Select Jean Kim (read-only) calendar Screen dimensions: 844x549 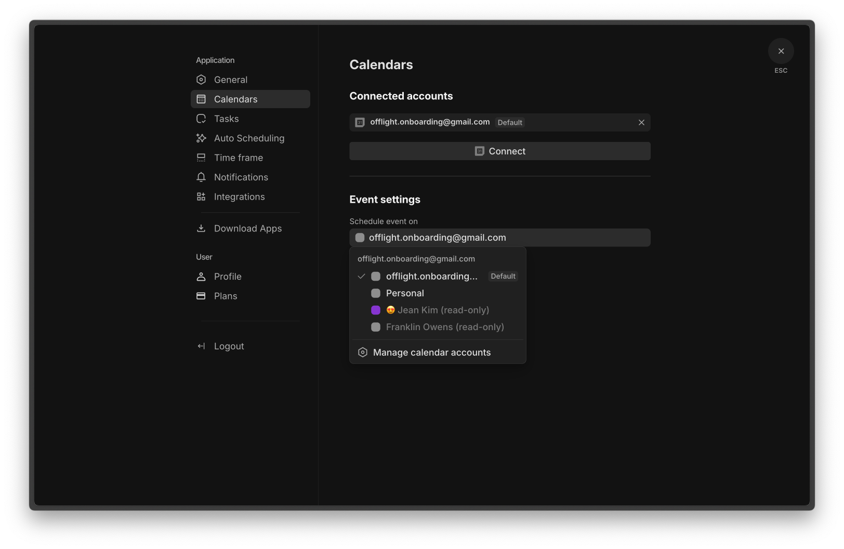[438, 310]
